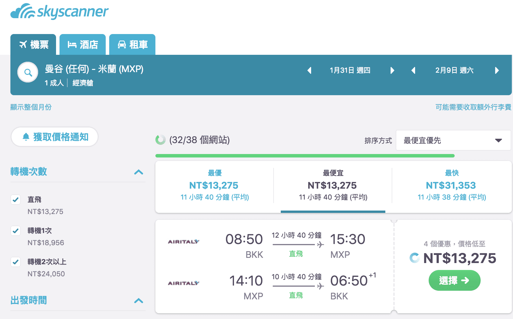Viewport: 513px width, 319px height.
Task: Advance the return date past 2月9日
Action: point(497,70)
